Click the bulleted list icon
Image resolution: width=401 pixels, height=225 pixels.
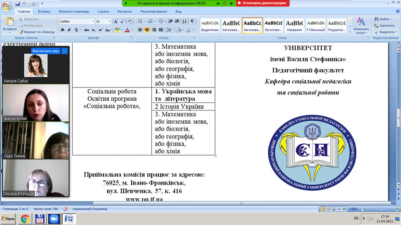(x=140, y=21)
